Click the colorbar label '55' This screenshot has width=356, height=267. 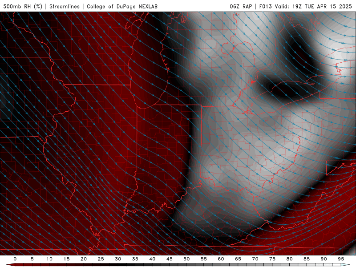pyautogui.click(x=204, y=259)
